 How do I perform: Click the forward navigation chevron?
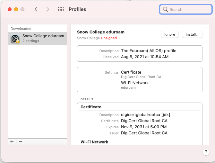click(x=48, y=9)
